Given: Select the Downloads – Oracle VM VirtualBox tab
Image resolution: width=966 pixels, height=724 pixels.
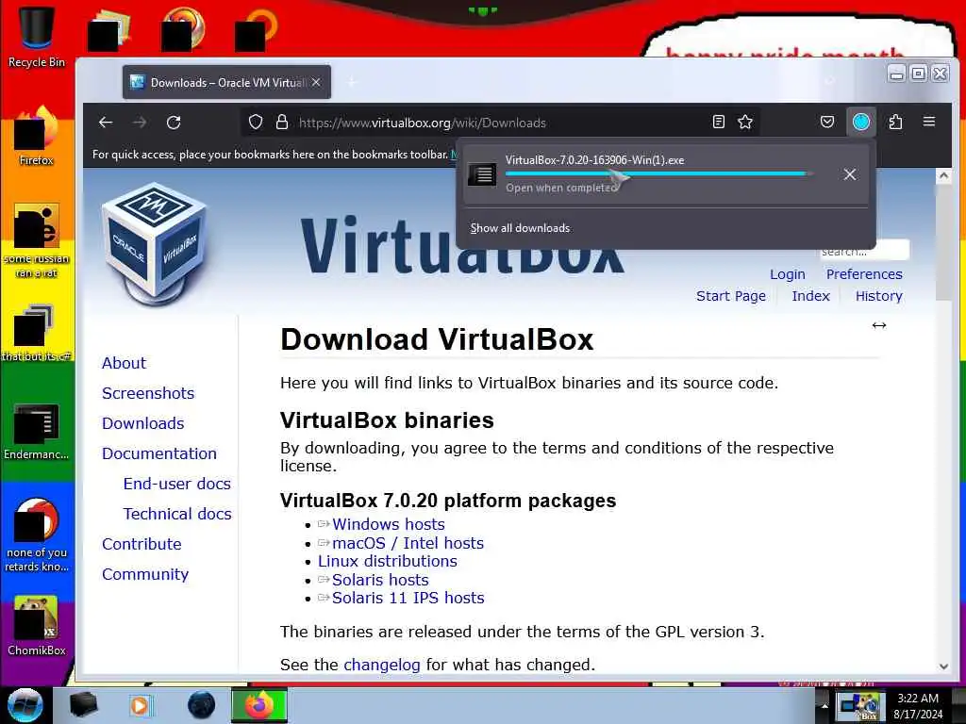Looking at the screenshot, I should coord(226,82).
